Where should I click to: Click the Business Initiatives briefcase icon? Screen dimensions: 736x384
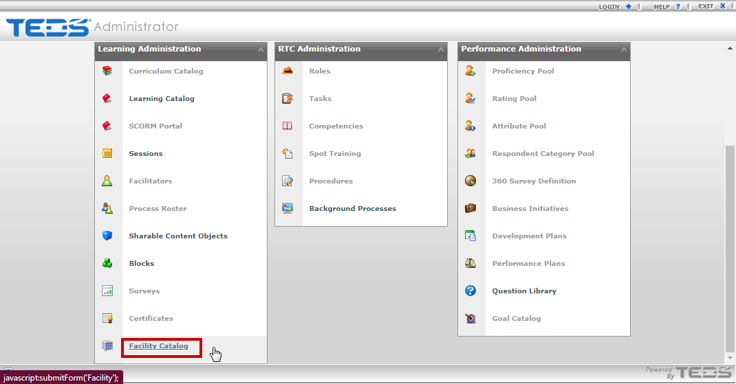[470, 208]
